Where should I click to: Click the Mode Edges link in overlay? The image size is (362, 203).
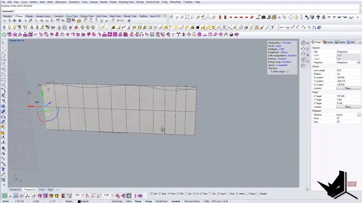pyautogui.click(x=278, y=46)
